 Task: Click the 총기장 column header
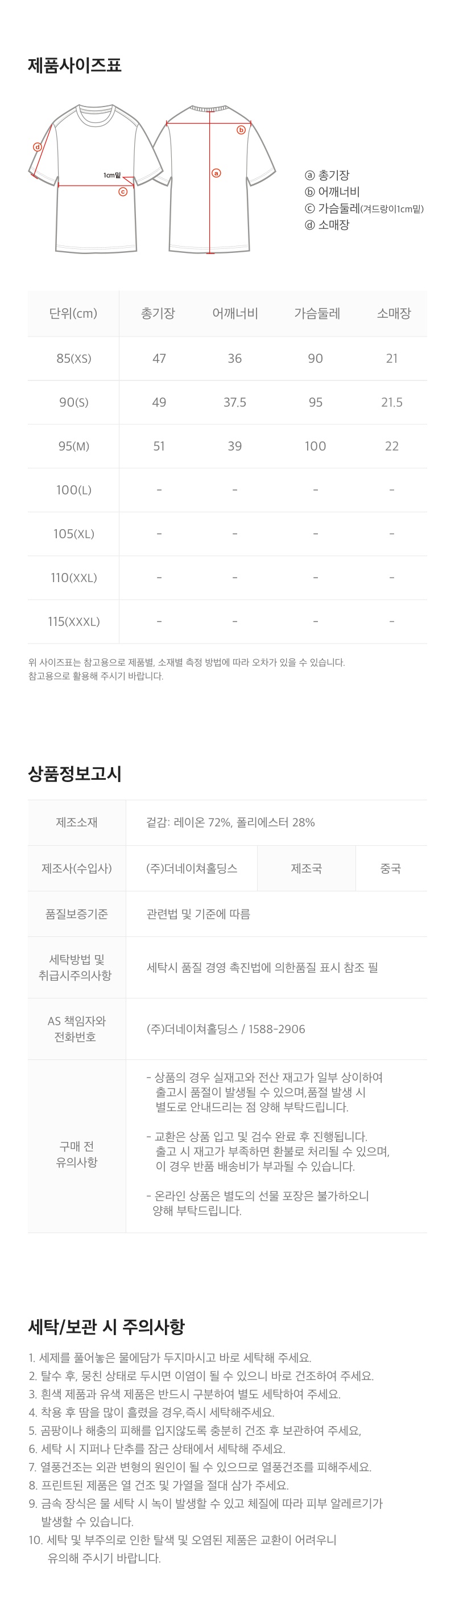(158, 313)
